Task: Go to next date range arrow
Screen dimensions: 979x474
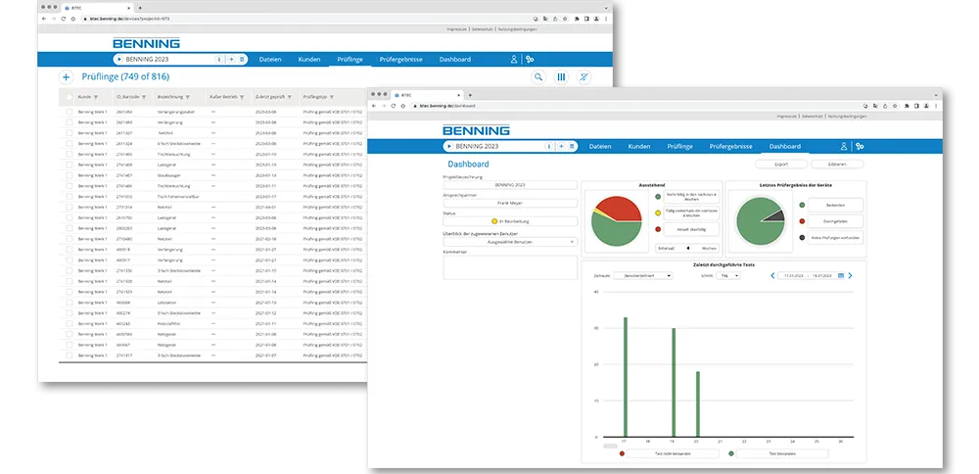Action: [x=850, y=275]
